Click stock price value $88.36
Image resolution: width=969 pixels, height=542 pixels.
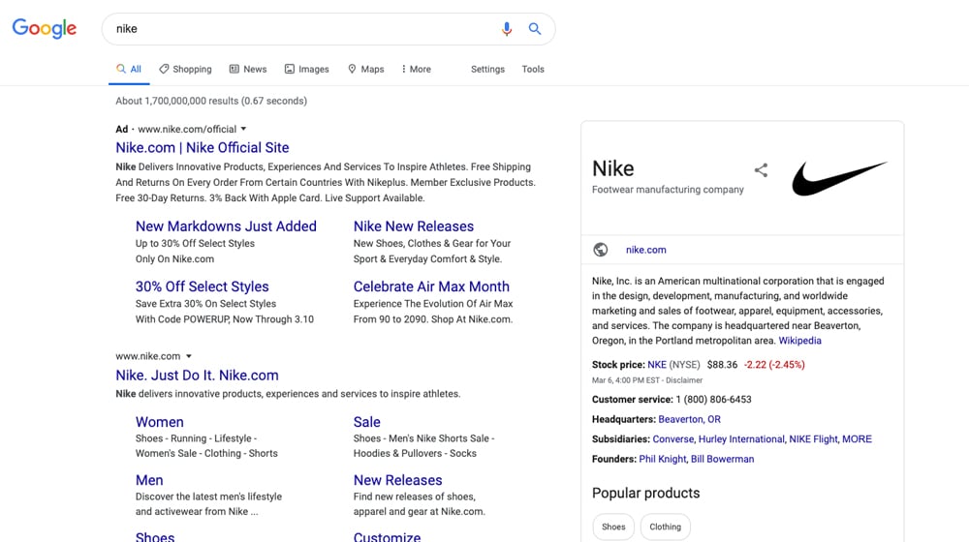pos(722,365)
